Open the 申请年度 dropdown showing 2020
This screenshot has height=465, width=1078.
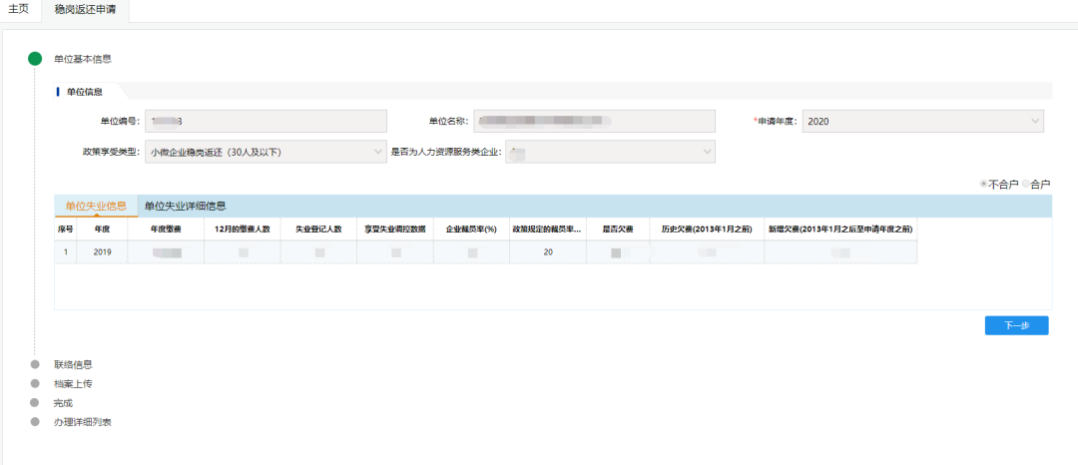922,121
